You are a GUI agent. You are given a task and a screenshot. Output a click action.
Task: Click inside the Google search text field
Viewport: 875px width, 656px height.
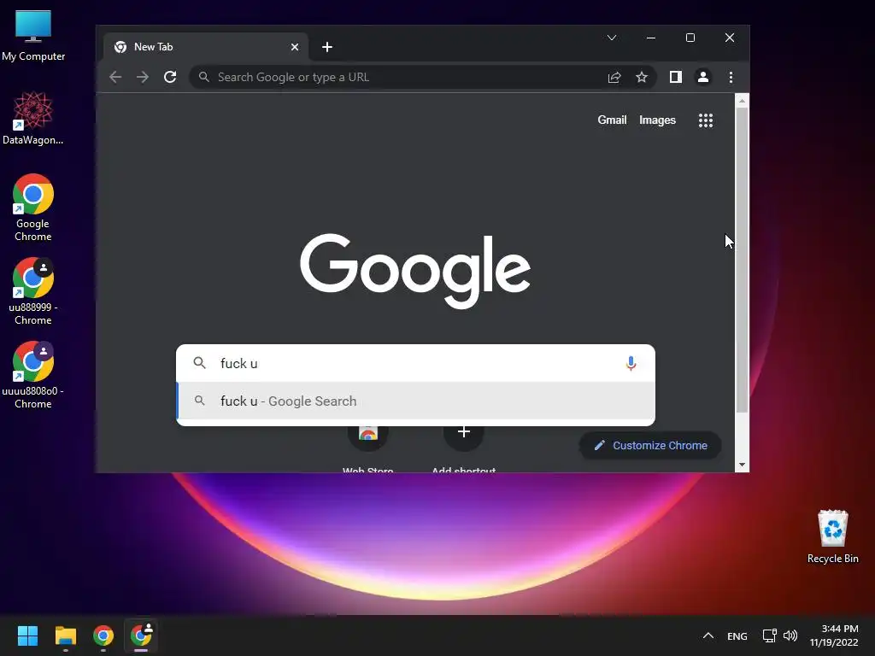point(416,363)
